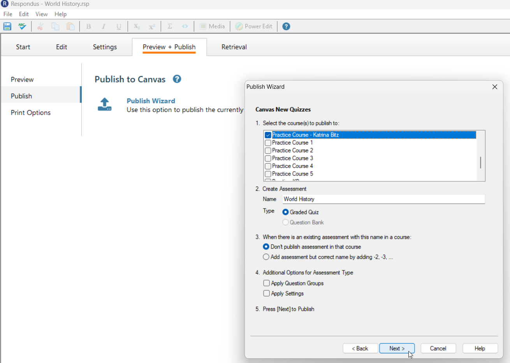Switch to the Retrieval tab
The height and width of the screenshot is (363, 510).
pyautogui.click(x=234, y=47)
